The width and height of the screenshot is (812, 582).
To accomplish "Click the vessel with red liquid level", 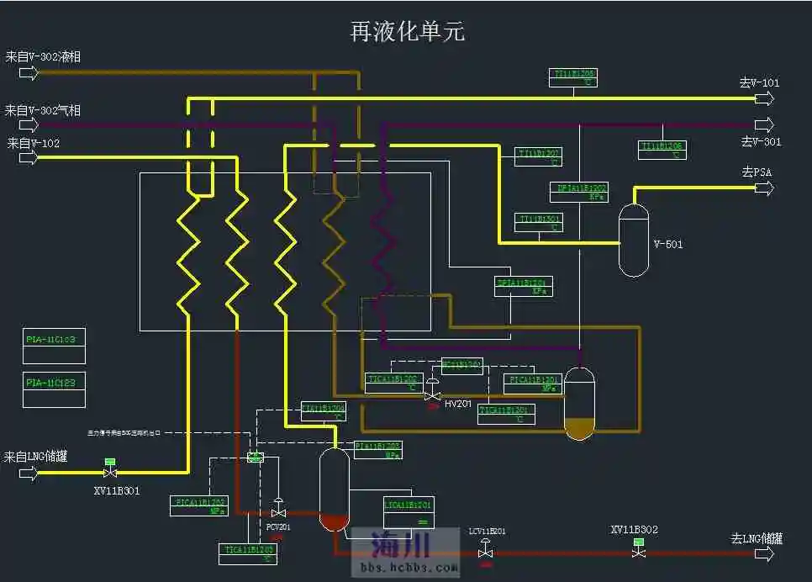I will (x=334, y=489).
